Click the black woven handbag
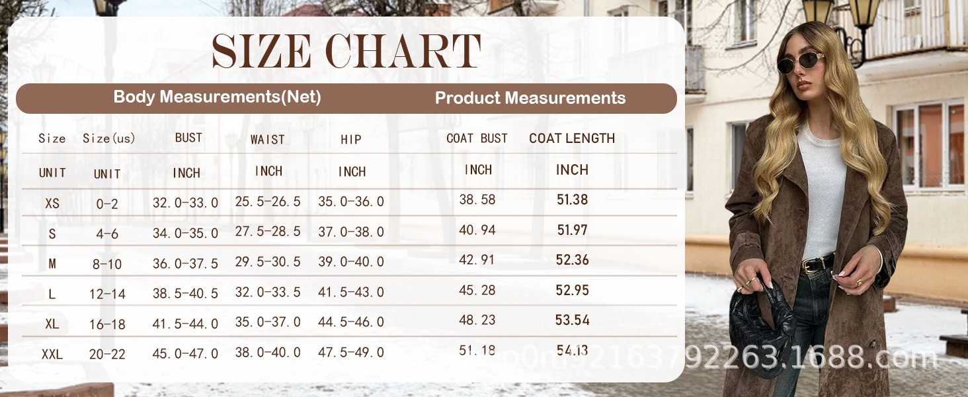The width and height of the screenshot is (968, 397). point(760,331)
